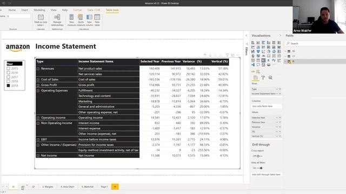
Task: Open the Home ribbon tab
Action: coord(12,10)
